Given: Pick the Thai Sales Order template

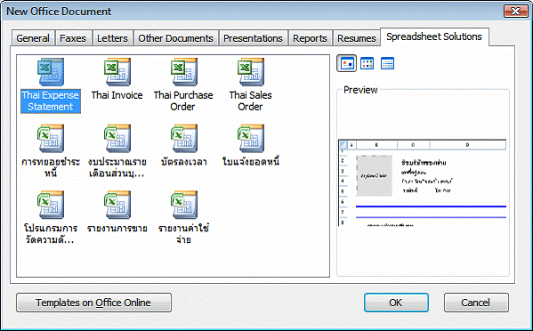Looking at the screenshot, I should (x=251, y=72).
